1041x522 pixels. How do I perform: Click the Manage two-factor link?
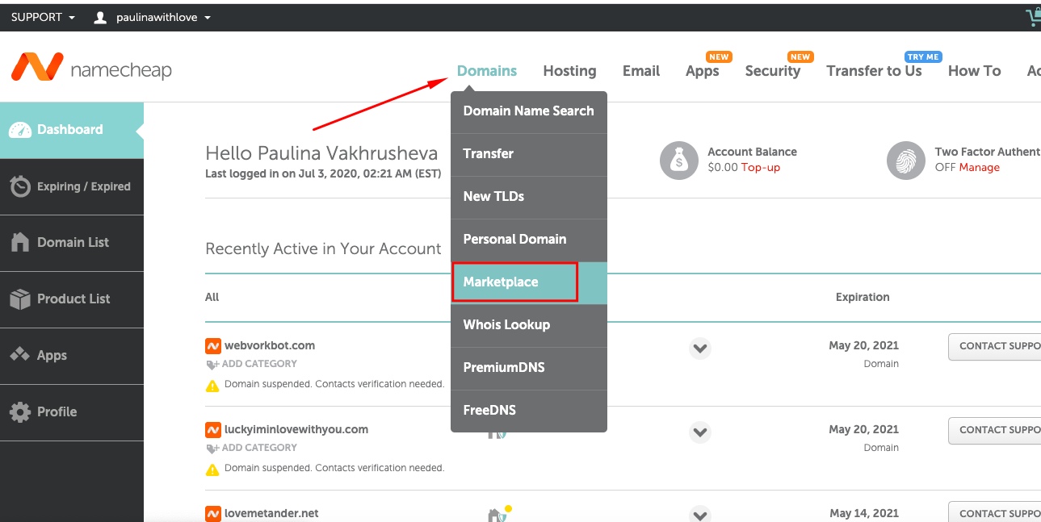tap(980, 168)
